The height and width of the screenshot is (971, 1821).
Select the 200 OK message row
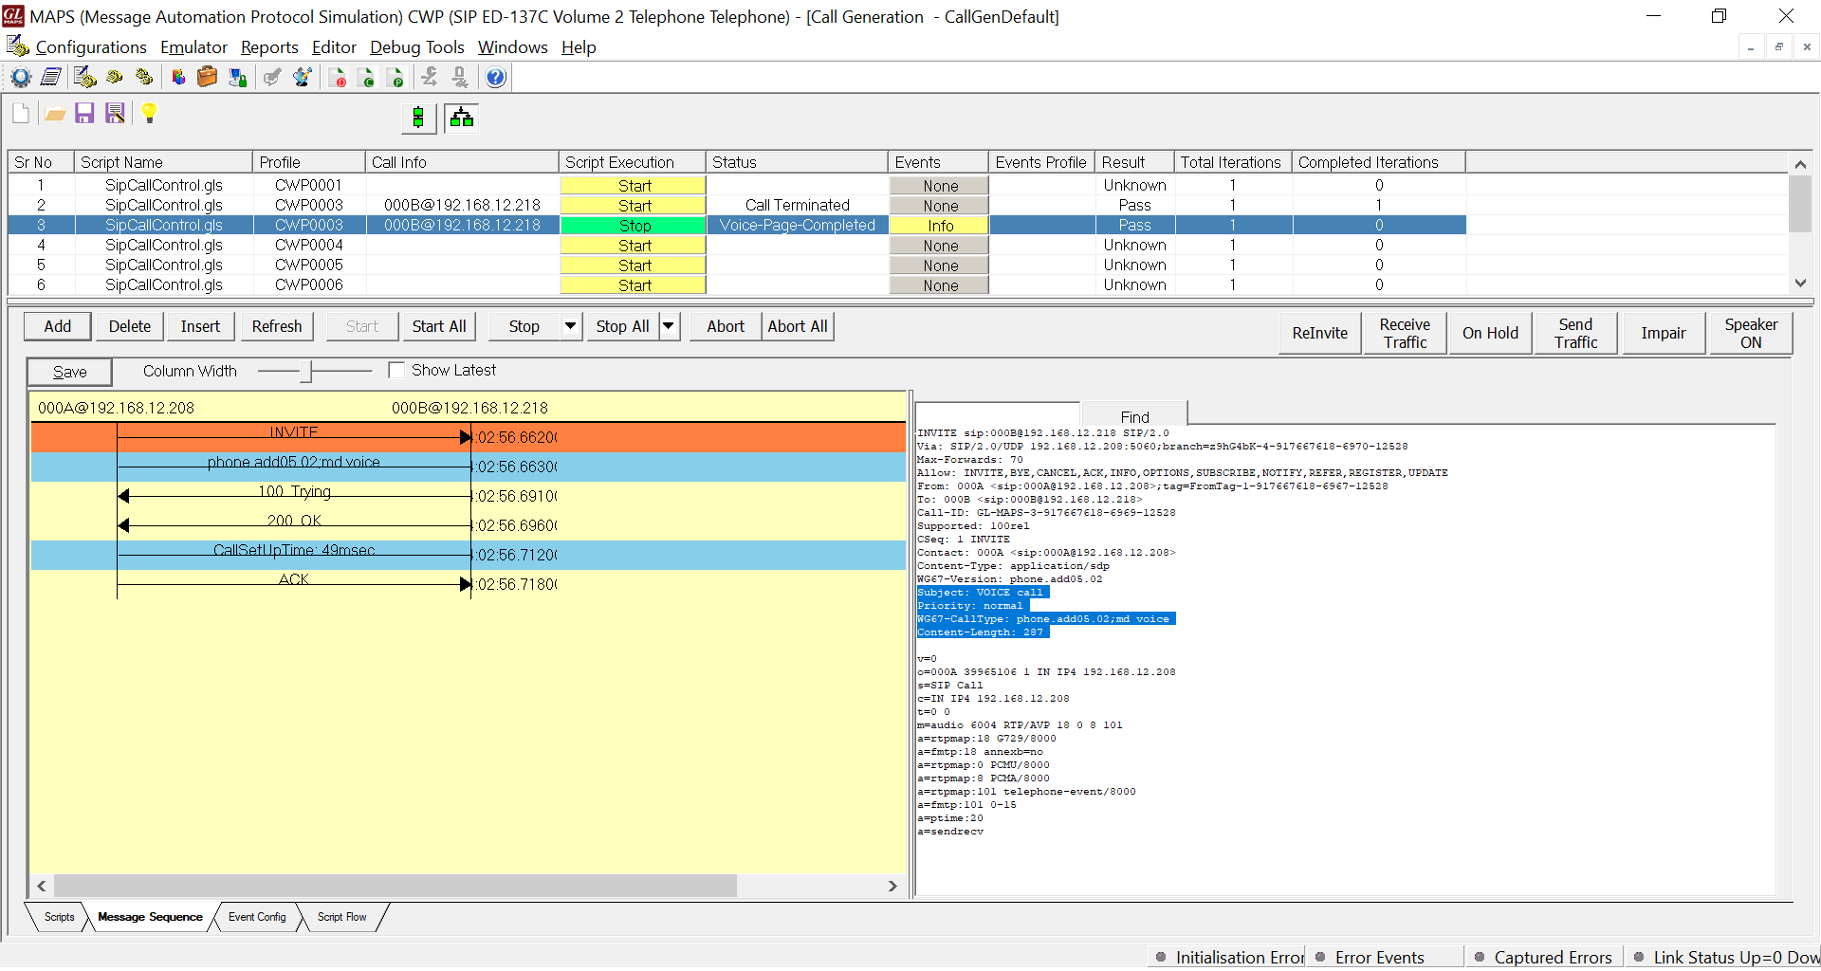(x=469, y=525)
